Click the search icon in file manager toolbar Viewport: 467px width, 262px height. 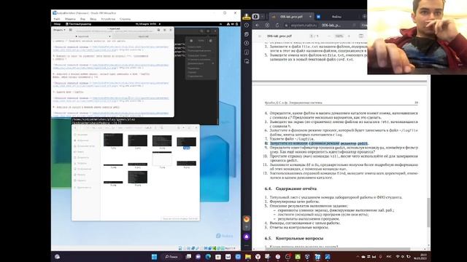click(162, 128)
